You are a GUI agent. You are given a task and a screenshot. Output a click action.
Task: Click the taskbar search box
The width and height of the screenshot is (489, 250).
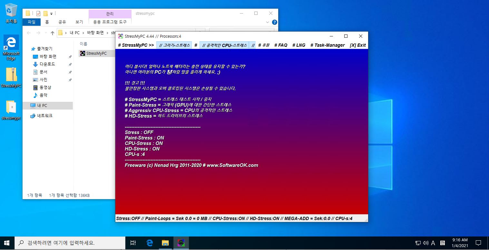click(x=70, y=243)
